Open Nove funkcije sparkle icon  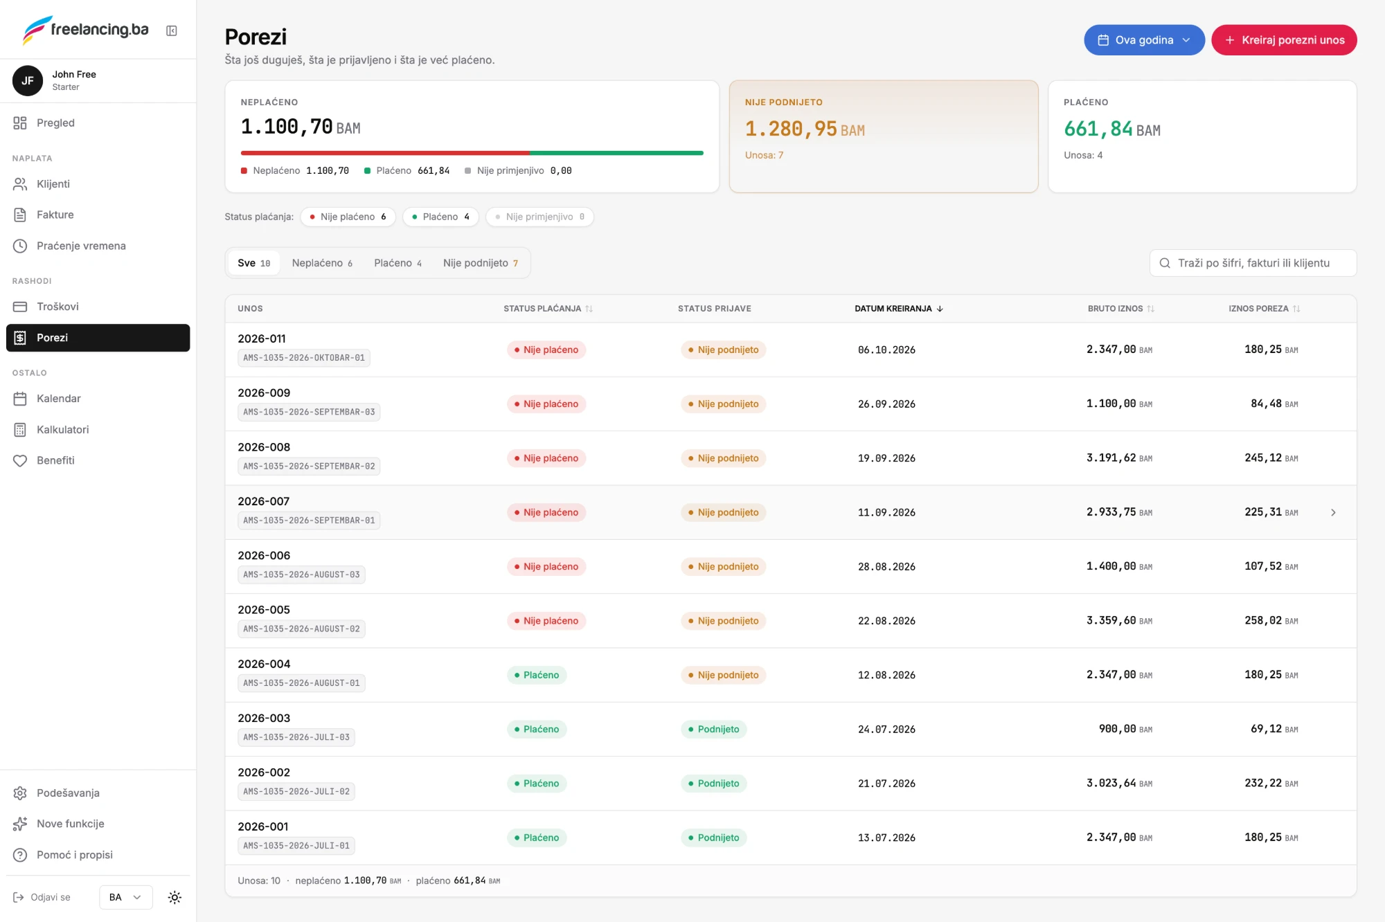[20, 824]
